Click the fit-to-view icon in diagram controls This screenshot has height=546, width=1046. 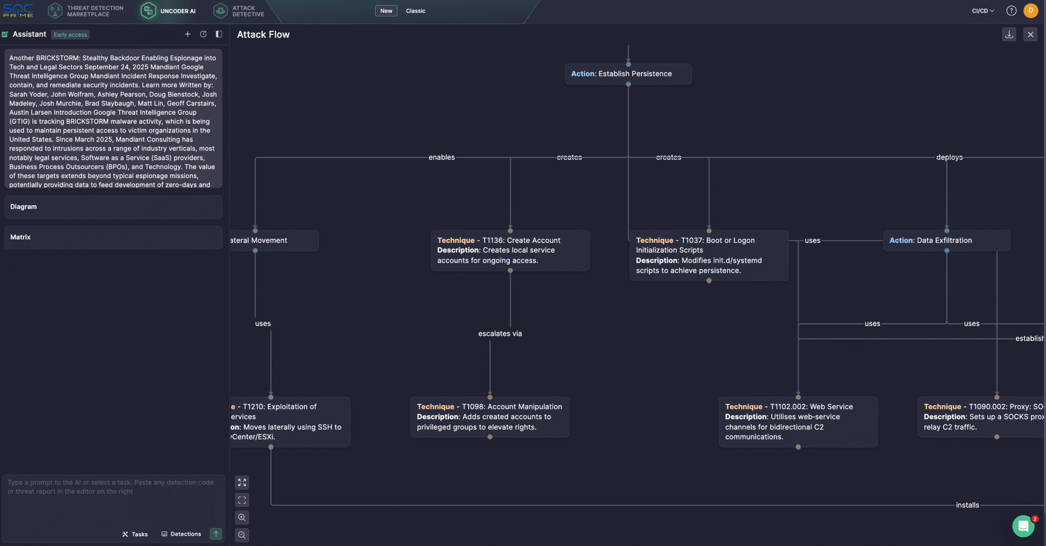tap(242, 482)
